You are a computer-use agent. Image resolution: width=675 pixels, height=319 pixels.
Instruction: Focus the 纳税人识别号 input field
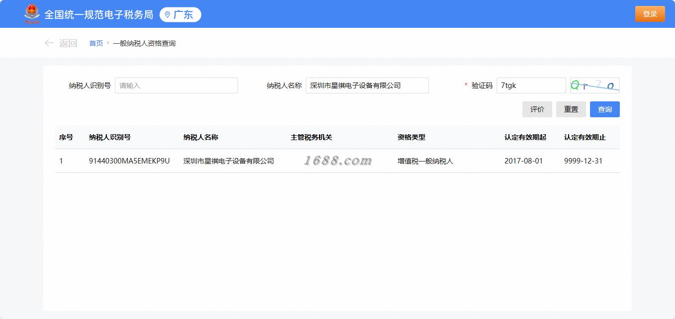click(x=176, y=85)
